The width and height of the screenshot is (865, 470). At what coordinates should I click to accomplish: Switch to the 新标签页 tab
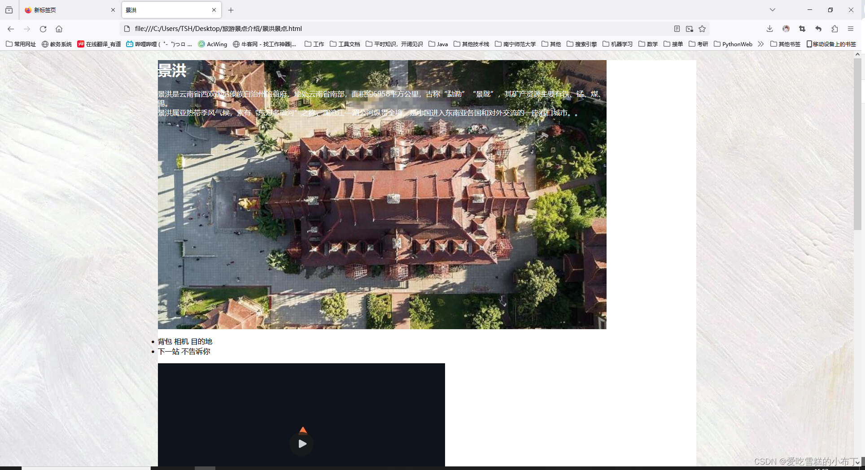click(x=70, y=10)
